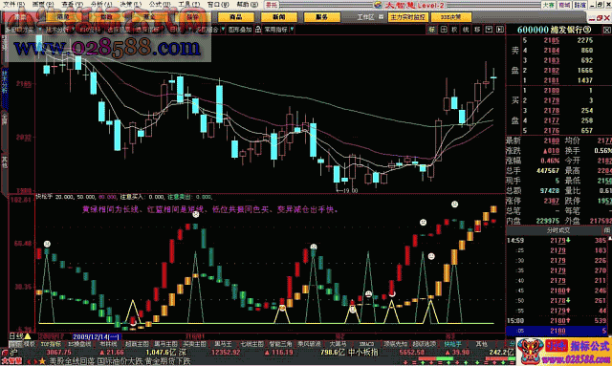Screen dimensions: 612x366
Task: Expand the 多图组合 dropdown arrow
Action: pyautogui.click(x=223, y=30)
